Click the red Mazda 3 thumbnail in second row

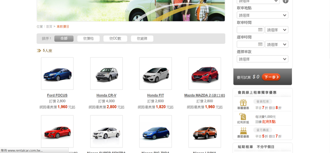click(57, 131)
